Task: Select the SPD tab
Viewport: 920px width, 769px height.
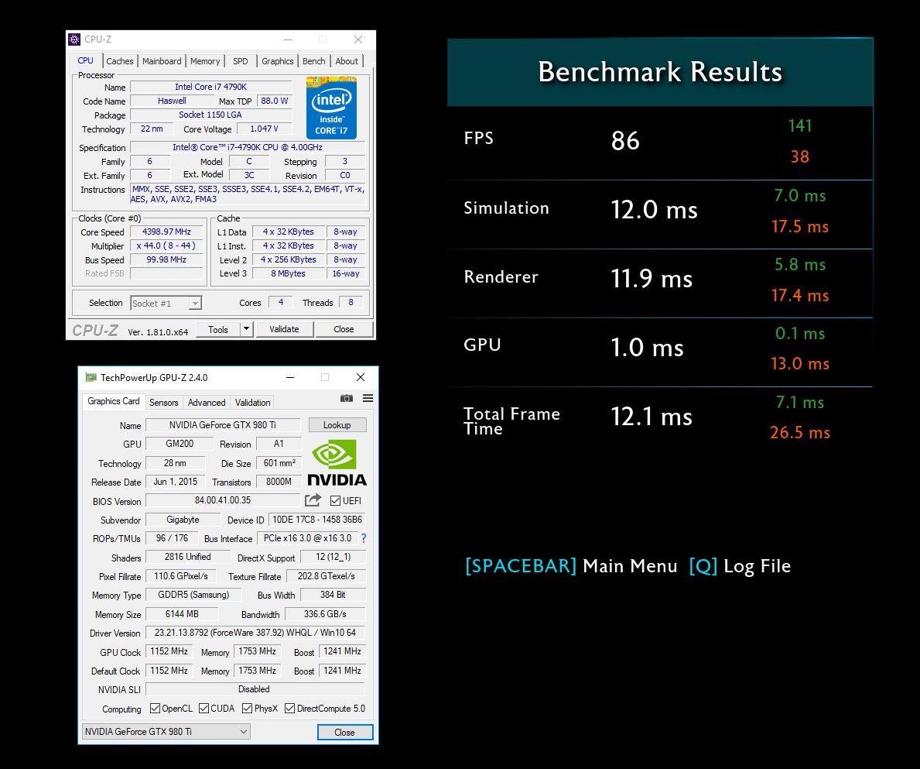Action: pyautogui.click(x=241, y=61)
